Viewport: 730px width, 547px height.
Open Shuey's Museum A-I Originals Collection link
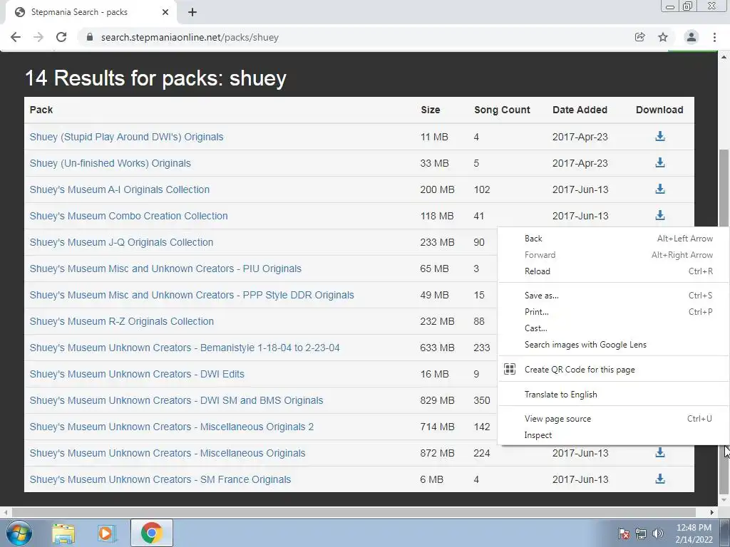(x=119, y=189)
